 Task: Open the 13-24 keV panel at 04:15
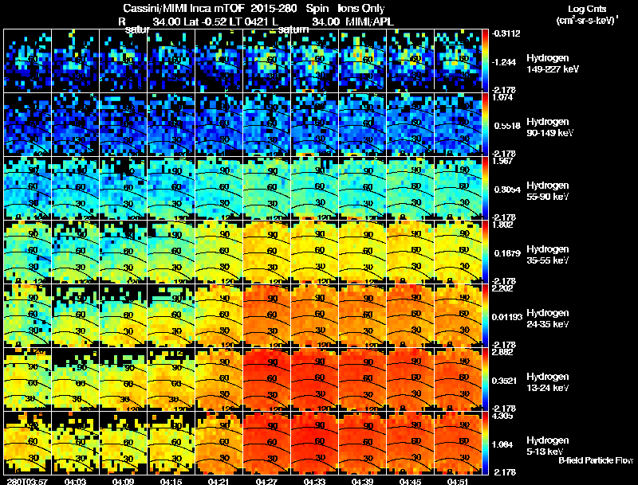(171, 380)
